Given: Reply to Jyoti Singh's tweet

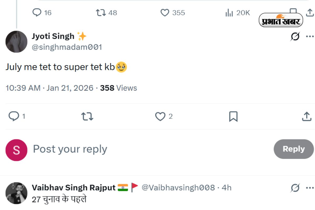Looking at the screenshot, I should coord(14,116).
